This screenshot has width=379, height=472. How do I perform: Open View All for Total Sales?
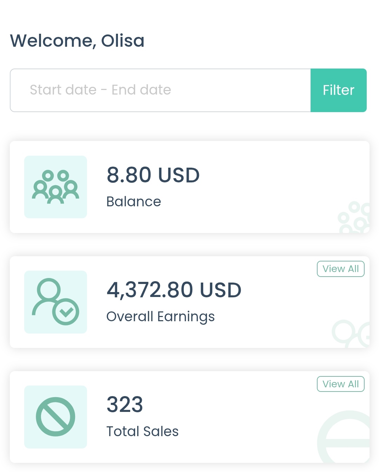pyautogui.click(x=340, y=384)
